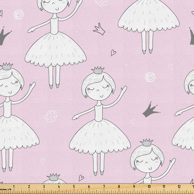The image size is (194, 194).
Task: Click the number 1 on the ruler
Action: click(14, 187)
